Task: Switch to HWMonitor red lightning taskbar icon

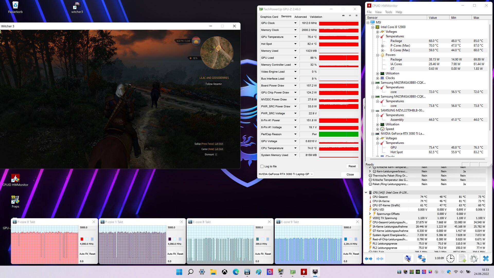Action: tap(304, 272)
